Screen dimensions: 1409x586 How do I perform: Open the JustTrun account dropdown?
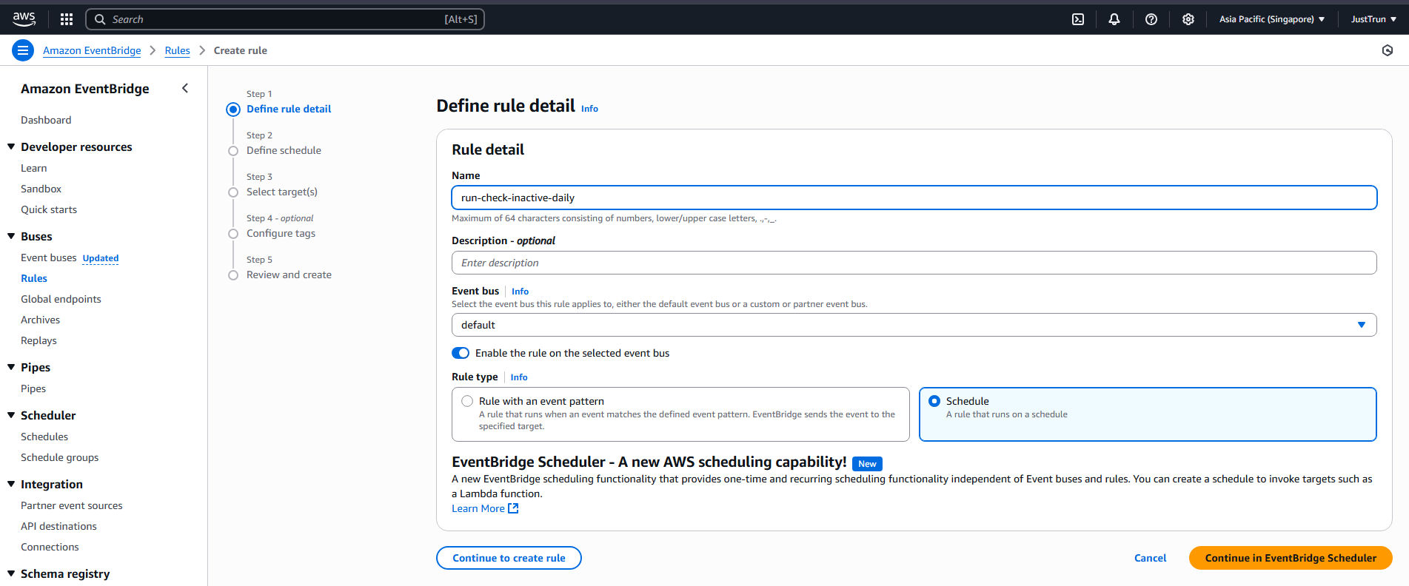click(x=1373, y=19)
